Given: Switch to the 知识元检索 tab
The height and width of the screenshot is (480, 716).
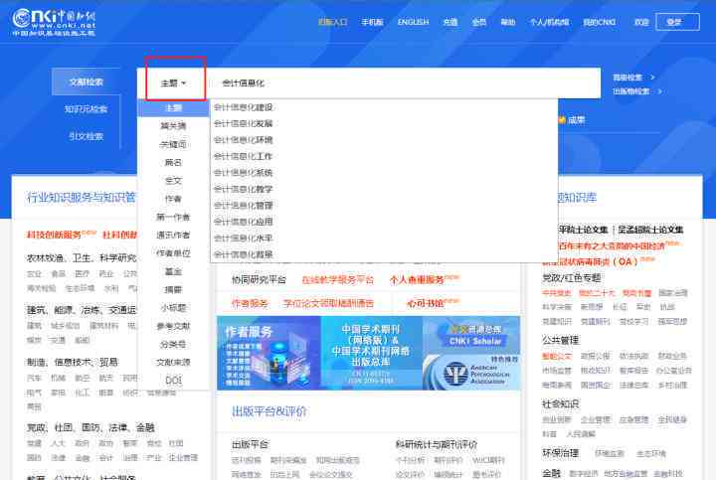Looking at the screenshot, I should tap(86, 109).
